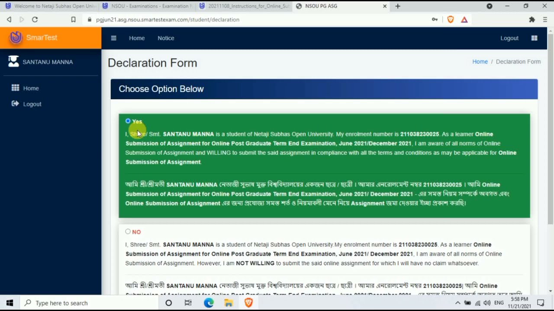
Task: Open the Brave main menu
Action: click(545, 19)
